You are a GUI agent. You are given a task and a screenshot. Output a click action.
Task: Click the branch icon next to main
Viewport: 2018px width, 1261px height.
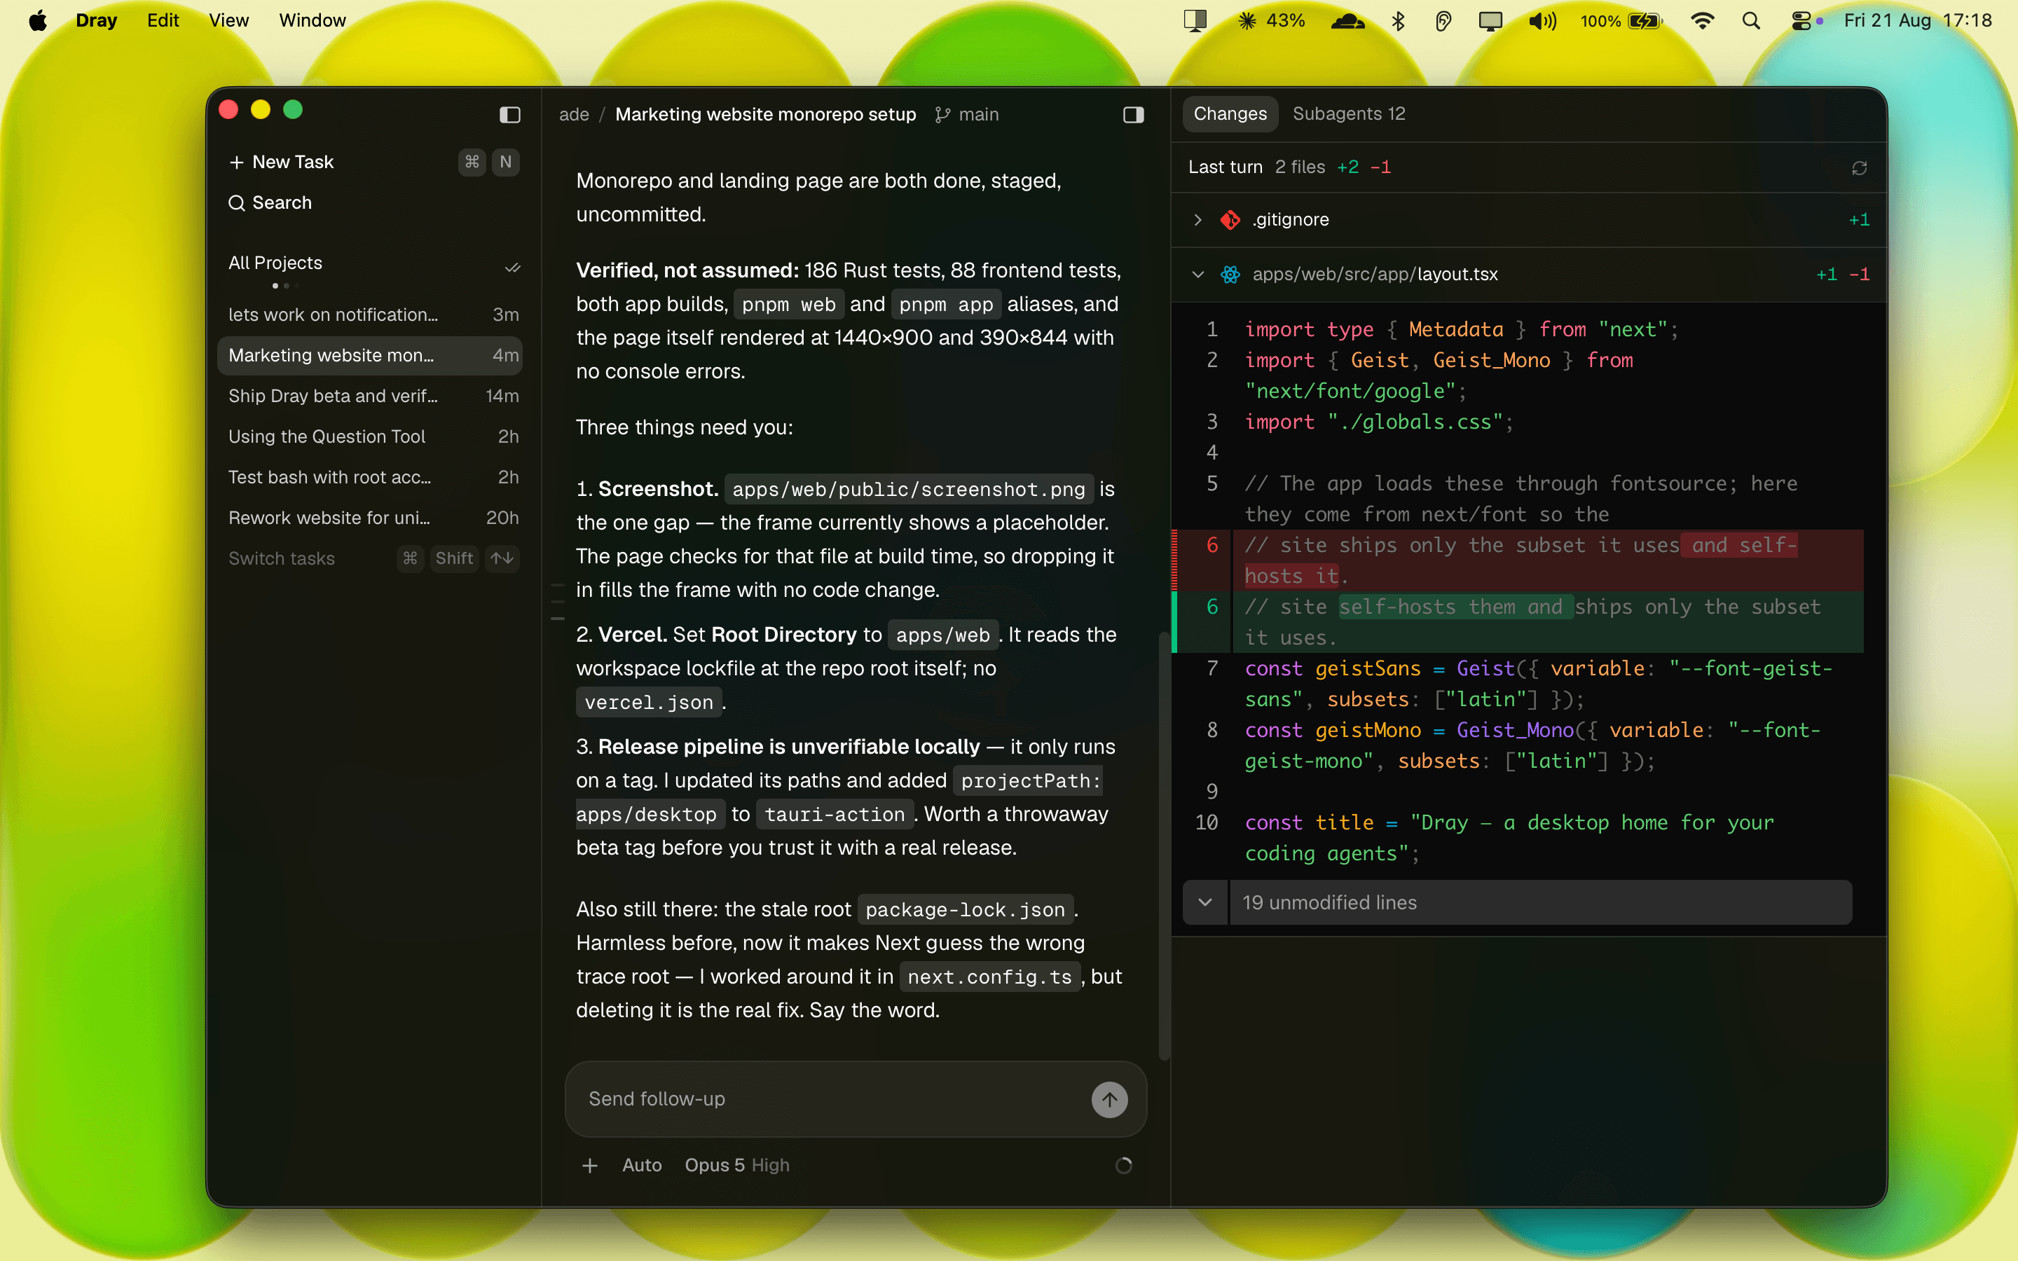[x=942, y=114]
